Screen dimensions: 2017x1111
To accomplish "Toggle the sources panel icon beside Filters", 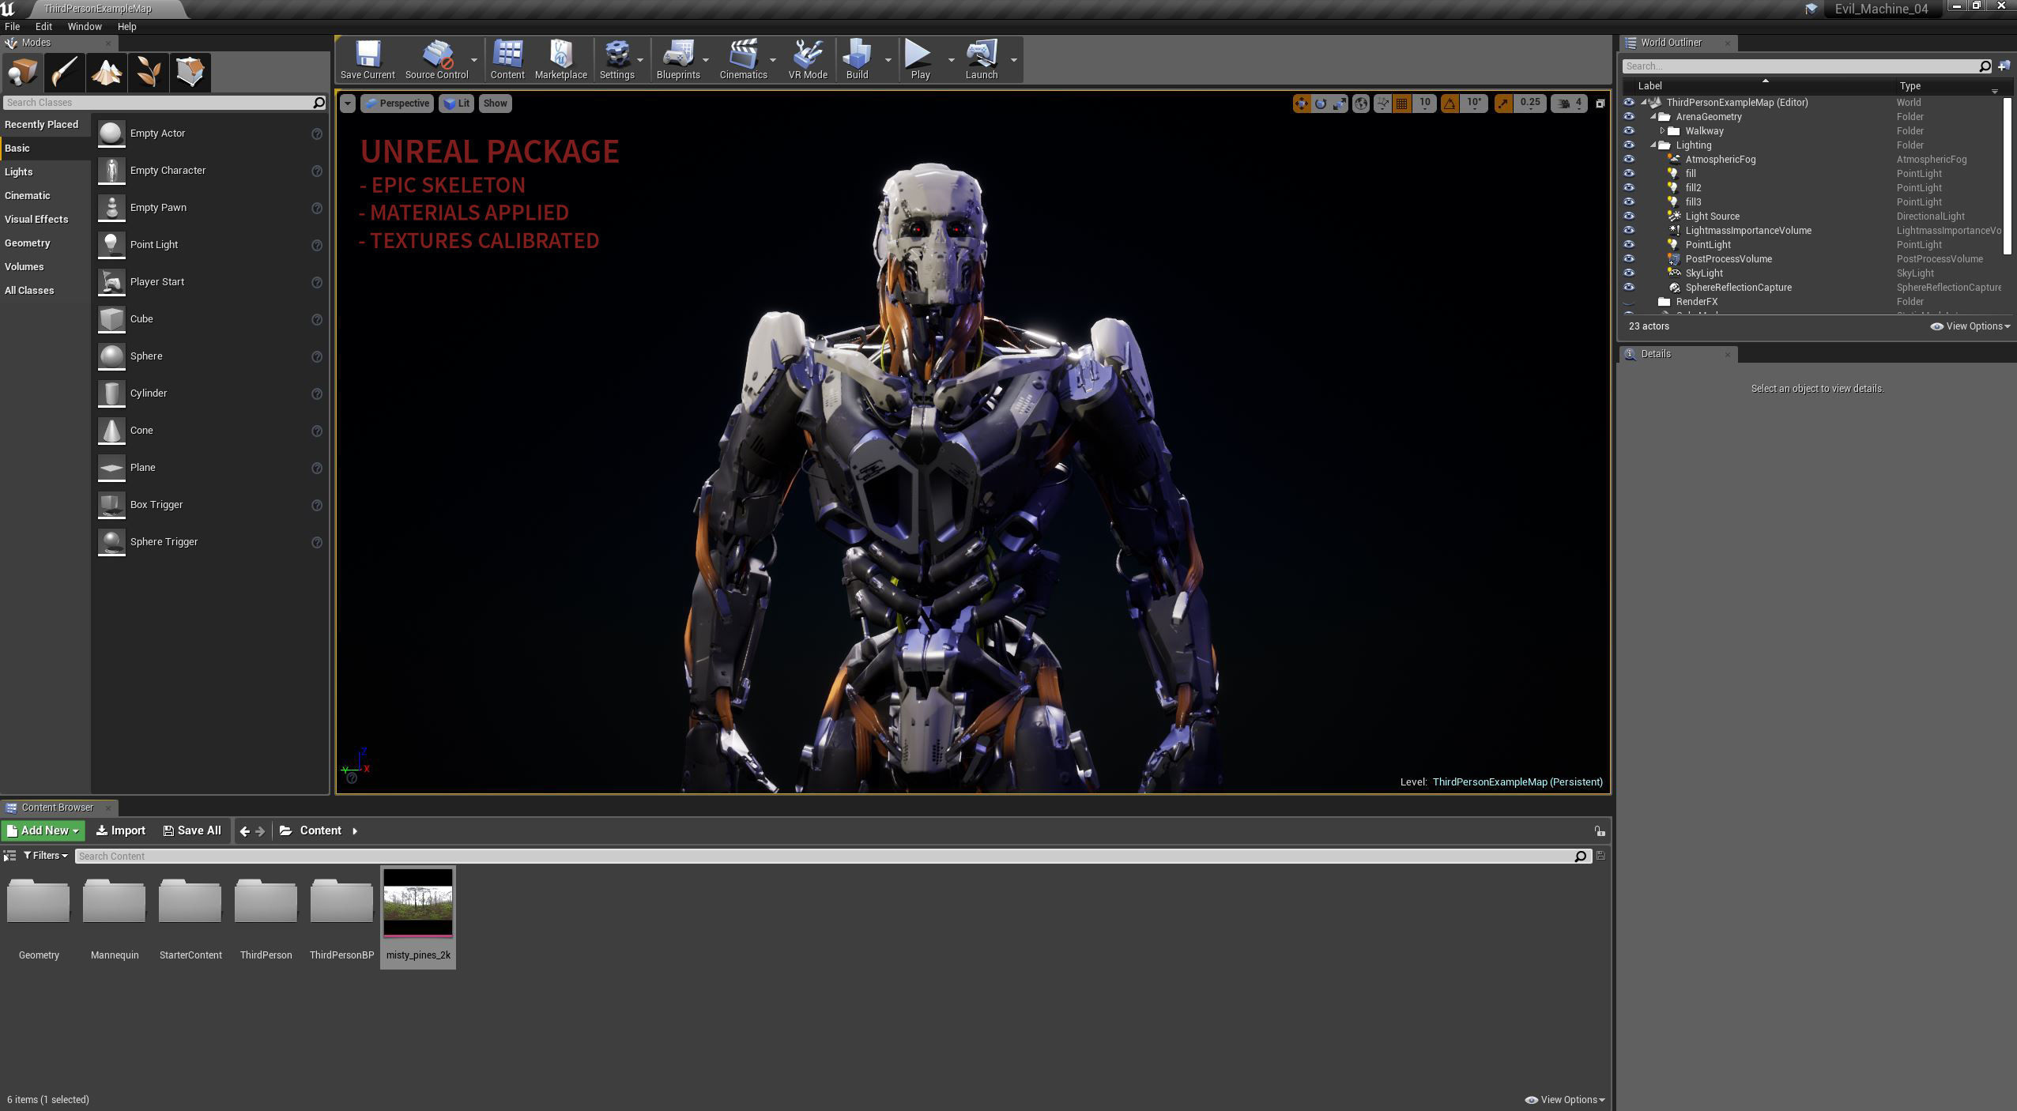I will (x=9, y=856).
